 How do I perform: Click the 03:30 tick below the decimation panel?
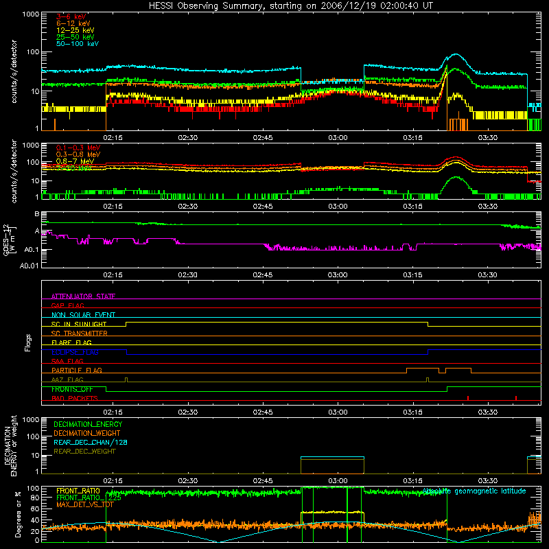click(x=488, y=481)
